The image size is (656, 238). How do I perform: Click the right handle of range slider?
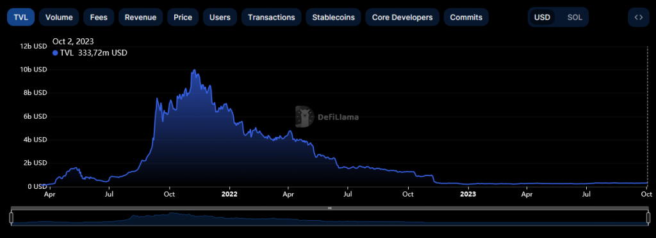[x=648, y=218]
